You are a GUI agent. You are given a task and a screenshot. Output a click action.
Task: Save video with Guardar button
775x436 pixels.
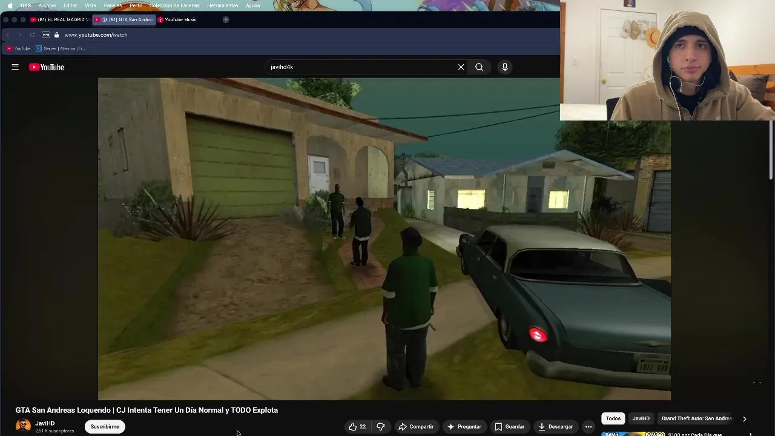tap(509, 426)
